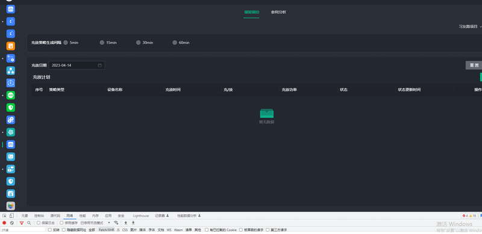482x234 pixels.
Task: Filter requests by 全部
Action: [92, 230]
